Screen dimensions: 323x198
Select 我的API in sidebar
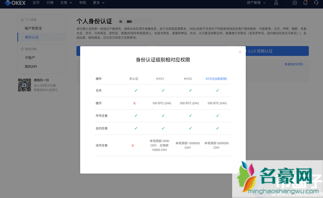(x=31, y=67)
